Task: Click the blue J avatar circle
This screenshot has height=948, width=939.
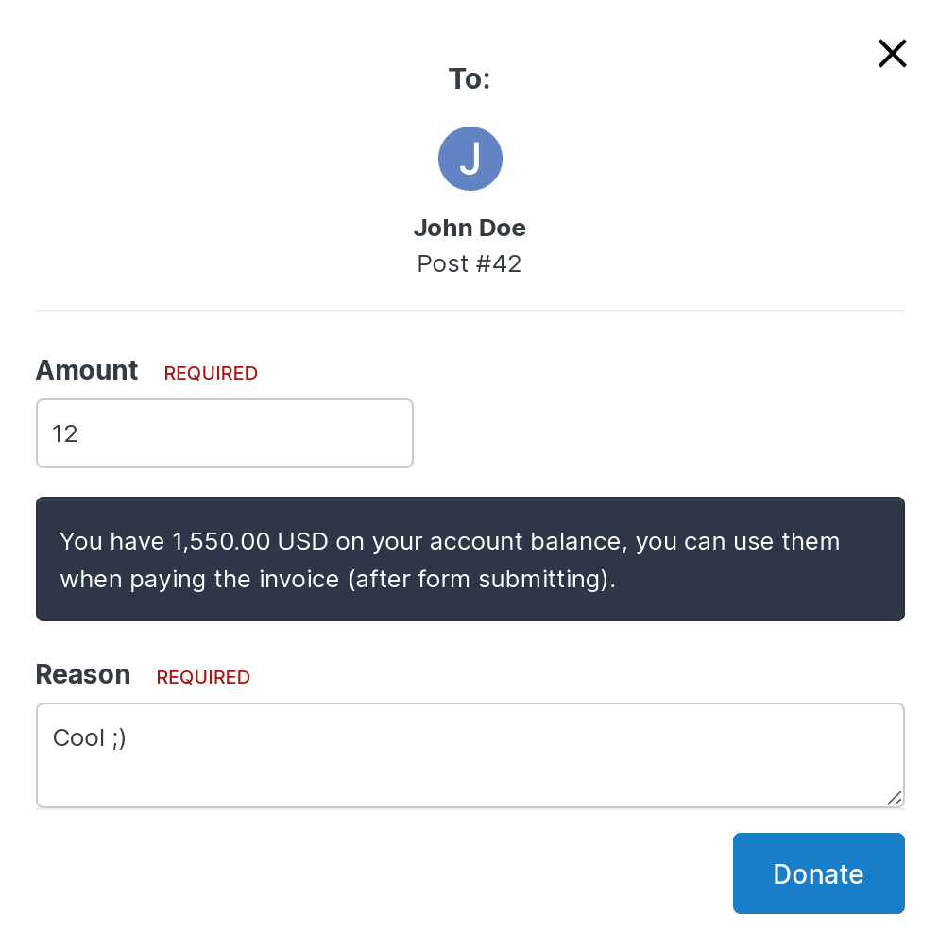Action: (470, 159)
